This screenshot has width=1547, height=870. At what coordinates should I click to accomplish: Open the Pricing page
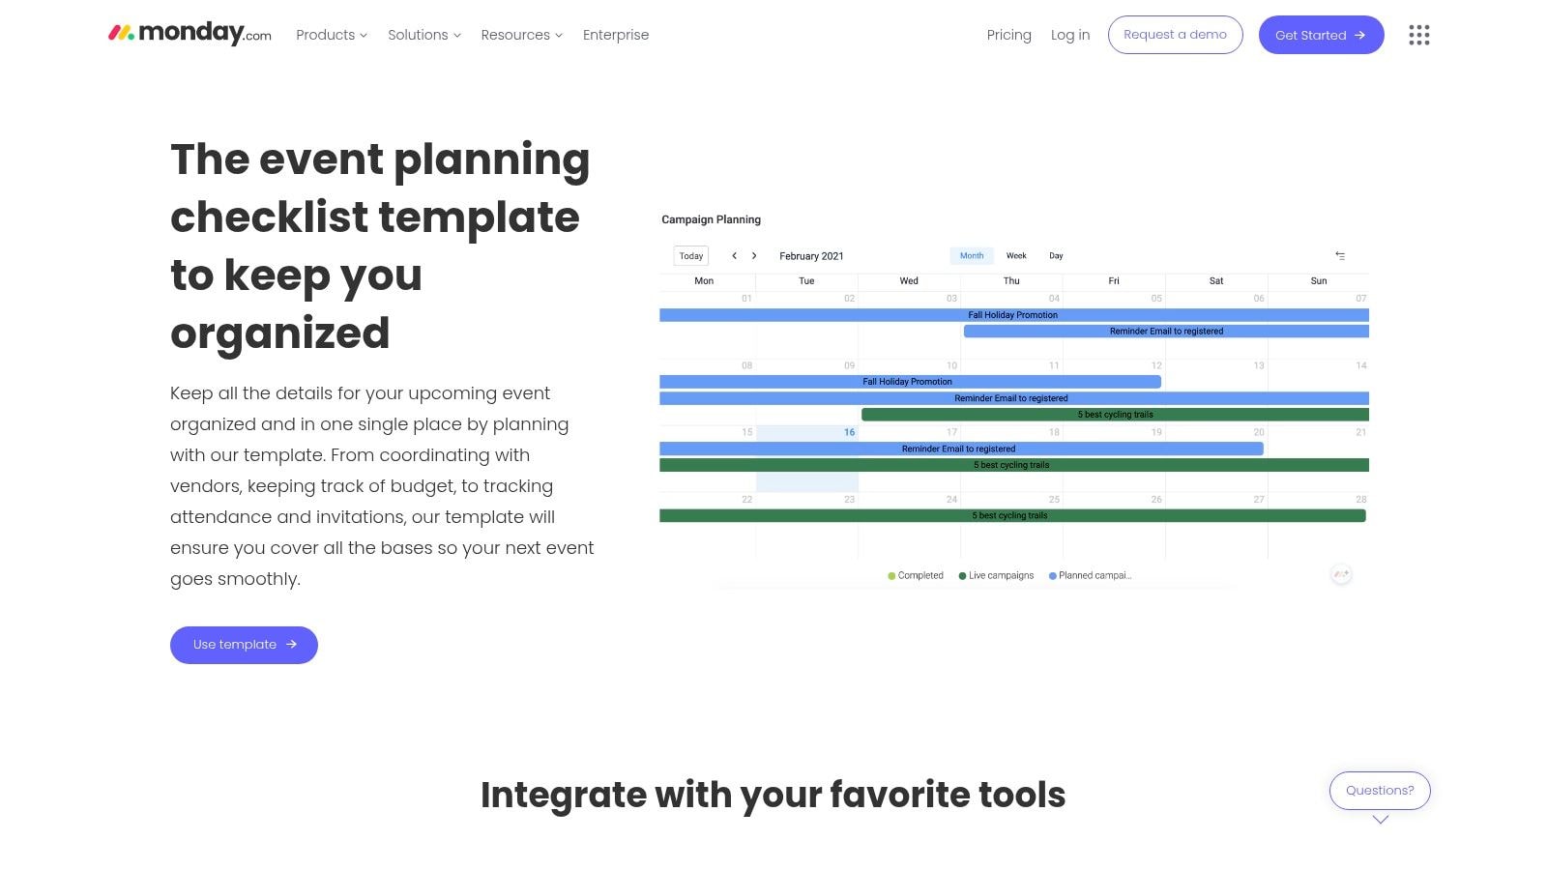(x=1008, y=35)
